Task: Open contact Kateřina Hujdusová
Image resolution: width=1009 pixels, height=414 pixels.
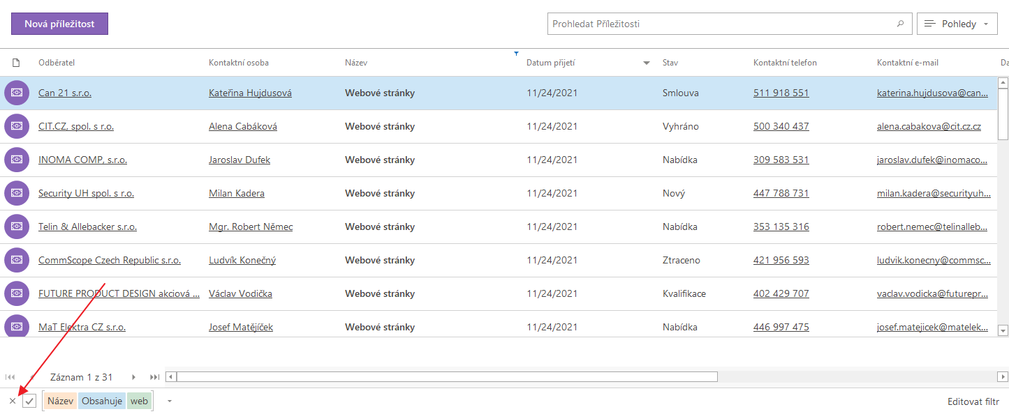Action: pyautogui.click(x=250, y=93)
